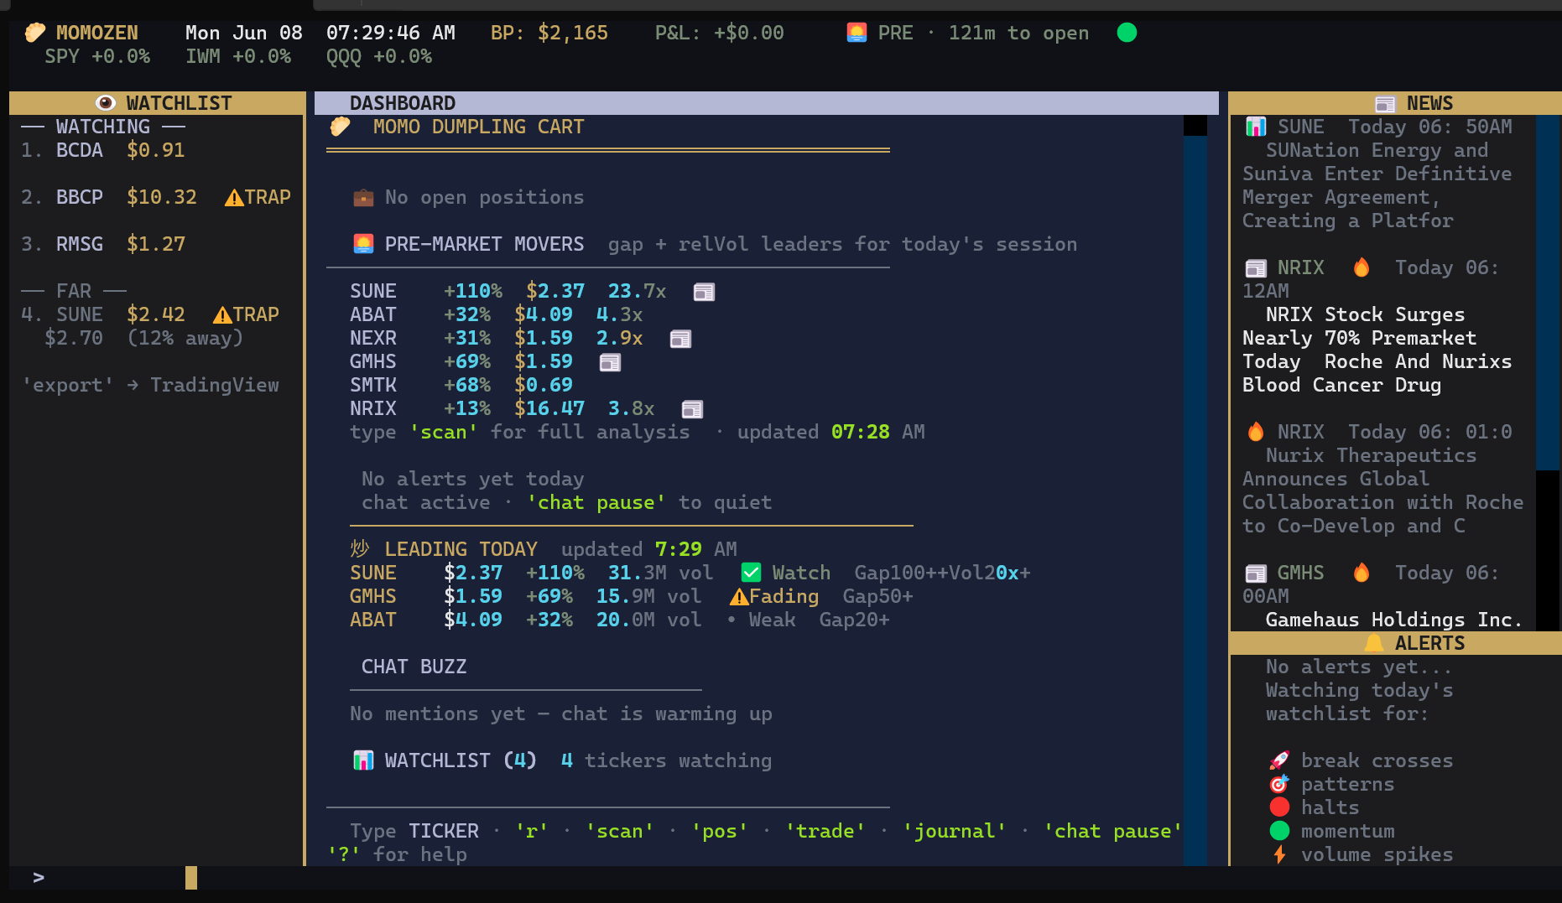The image size is (1562, 903).
Task: Click the chart icon beside WATCHLIST (4)
Action: point(363,760)
